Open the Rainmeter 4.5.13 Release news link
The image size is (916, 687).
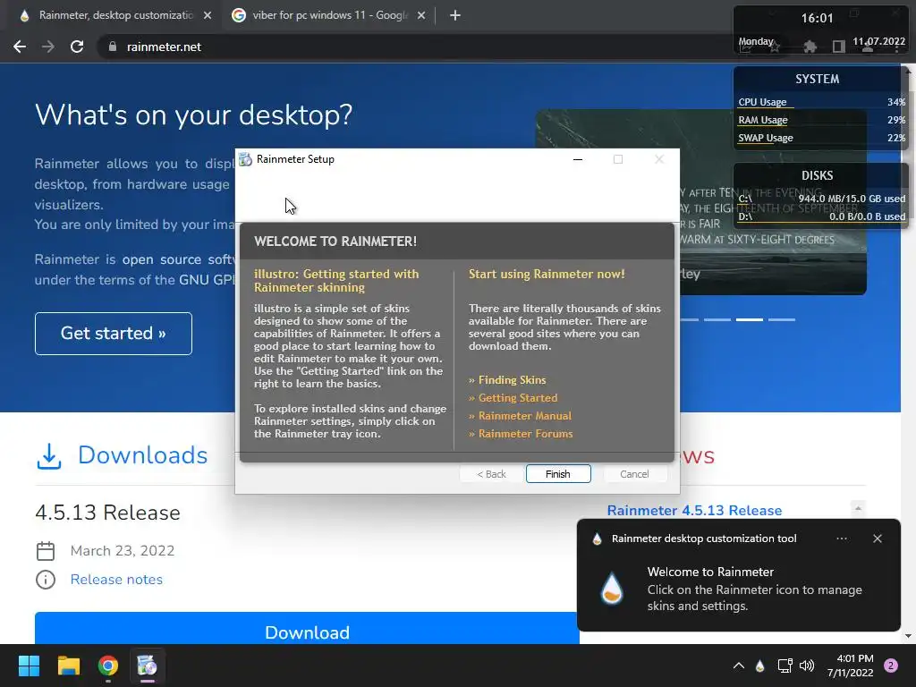coord(694,511)
